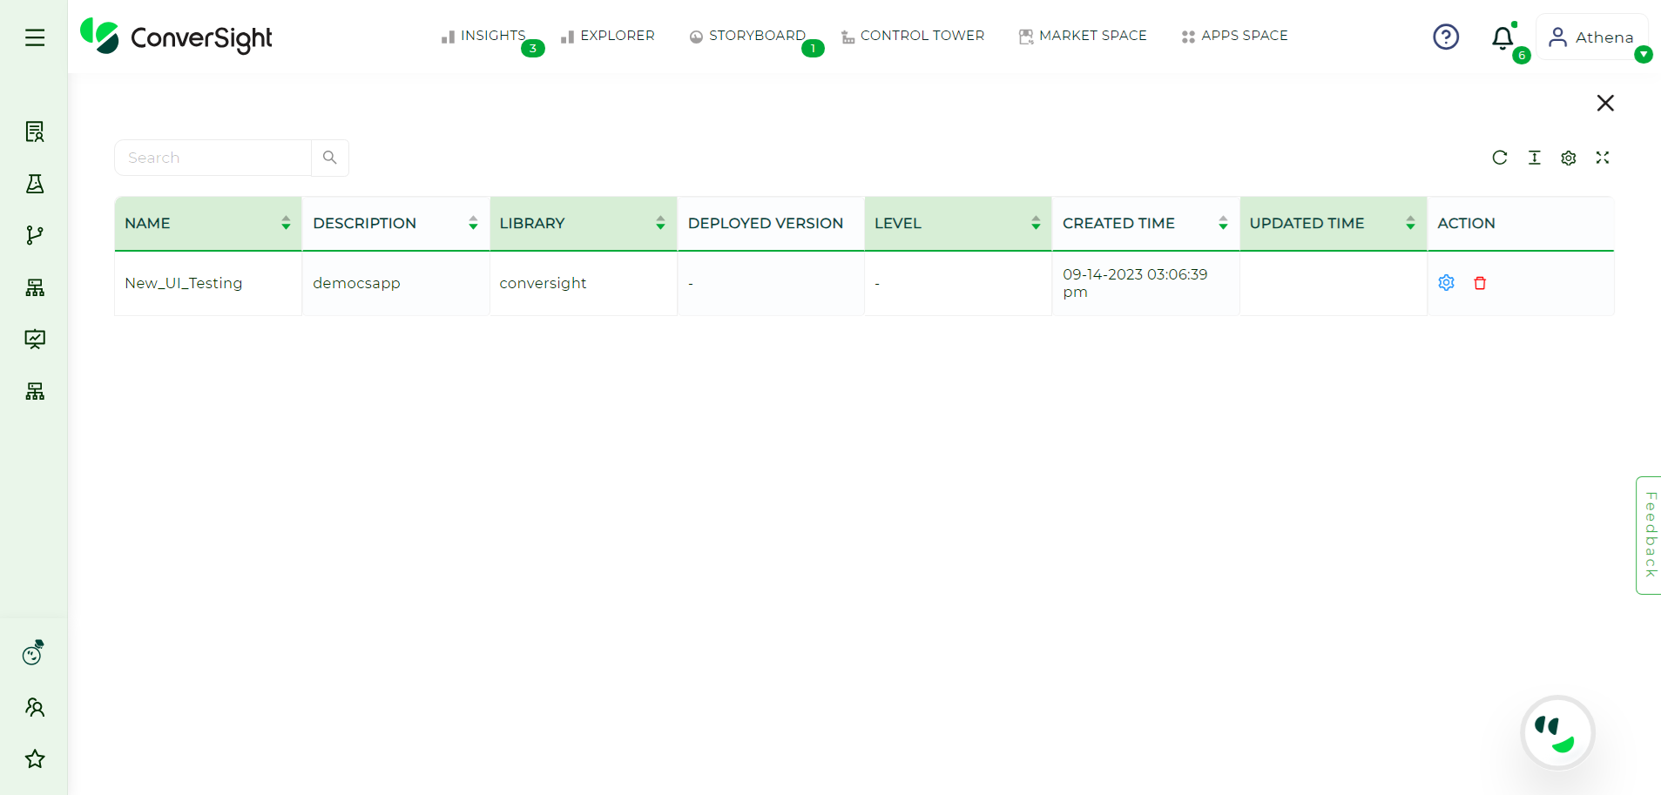This screenshot has height=795, width=1661.
Task: Click the democsapp description cell
Action: coord(395,283)
